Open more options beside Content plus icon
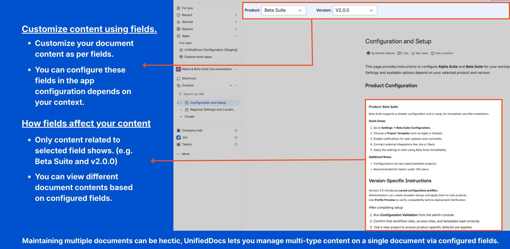The image size is (510, 249). pos(236,85)
